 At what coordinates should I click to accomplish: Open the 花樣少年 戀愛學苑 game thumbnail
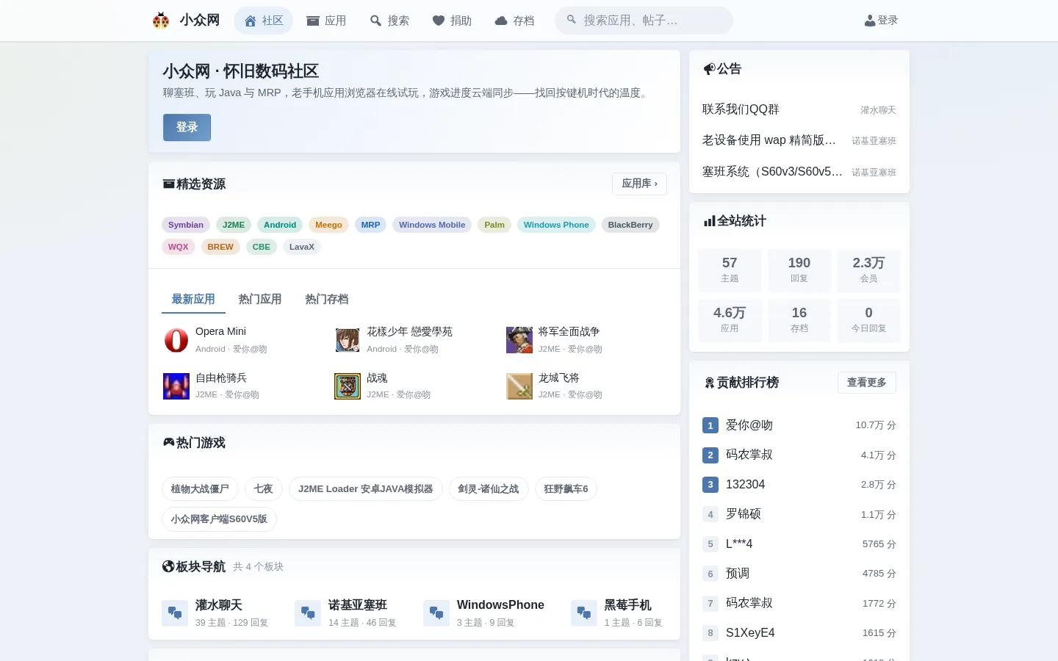coord(348,340)
